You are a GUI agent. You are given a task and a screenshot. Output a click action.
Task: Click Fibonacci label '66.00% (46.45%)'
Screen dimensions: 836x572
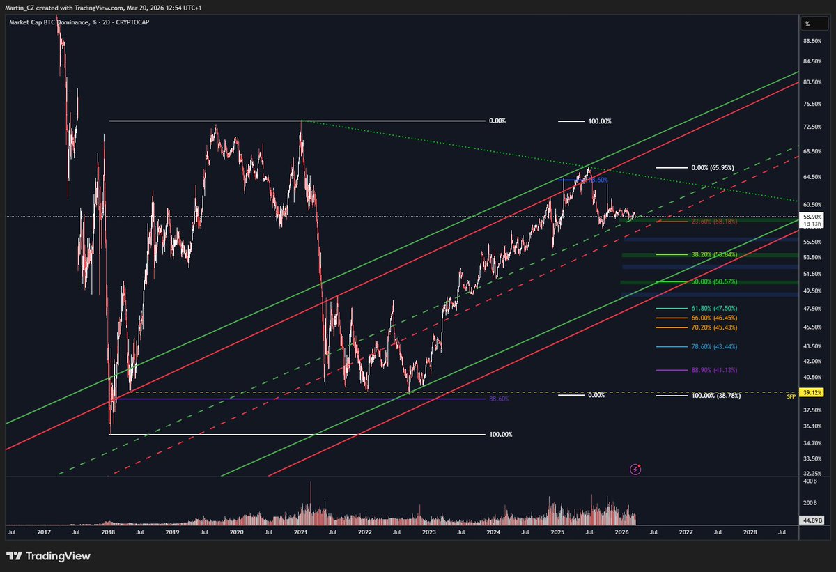[x=713, y=318]
